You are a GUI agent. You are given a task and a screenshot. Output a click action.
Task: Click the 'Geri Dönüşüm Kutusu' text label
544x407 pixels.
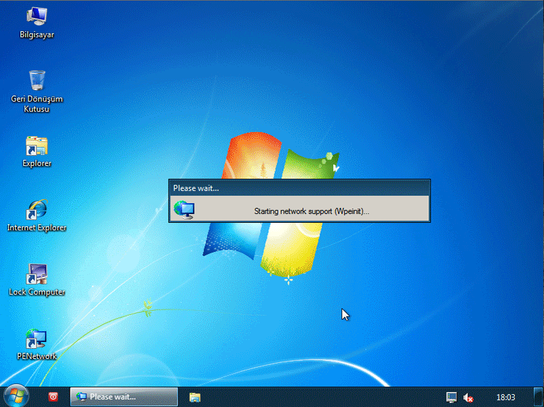click(37, 104)
